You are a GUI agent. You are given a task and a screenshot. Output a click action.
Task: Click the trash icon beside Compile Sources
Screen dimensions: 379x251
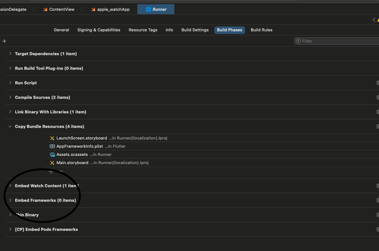click(378, 97)
